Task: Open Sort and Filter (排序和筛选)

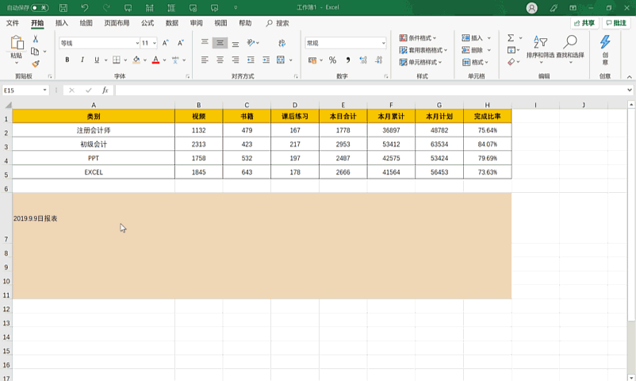Action: (540, 48)
